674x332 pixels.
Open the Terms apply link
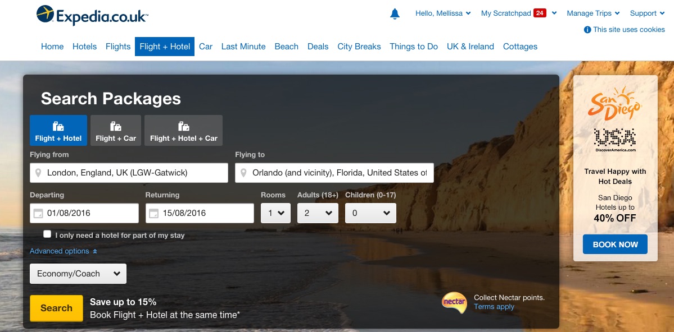tap(494, 306)
